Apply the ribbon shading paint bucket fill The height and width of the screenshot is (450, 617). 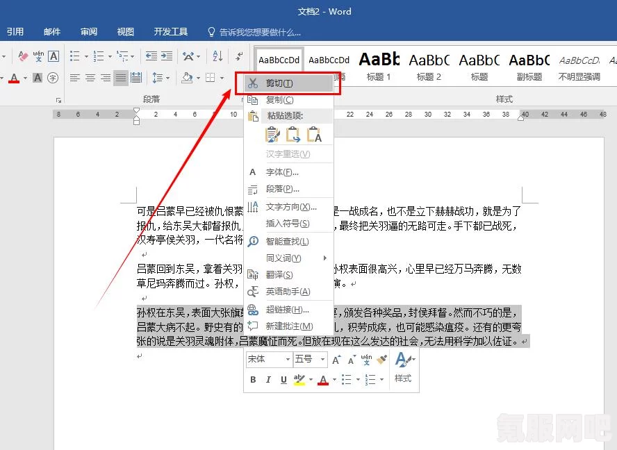pyautogui.click(x=187, y=78)
